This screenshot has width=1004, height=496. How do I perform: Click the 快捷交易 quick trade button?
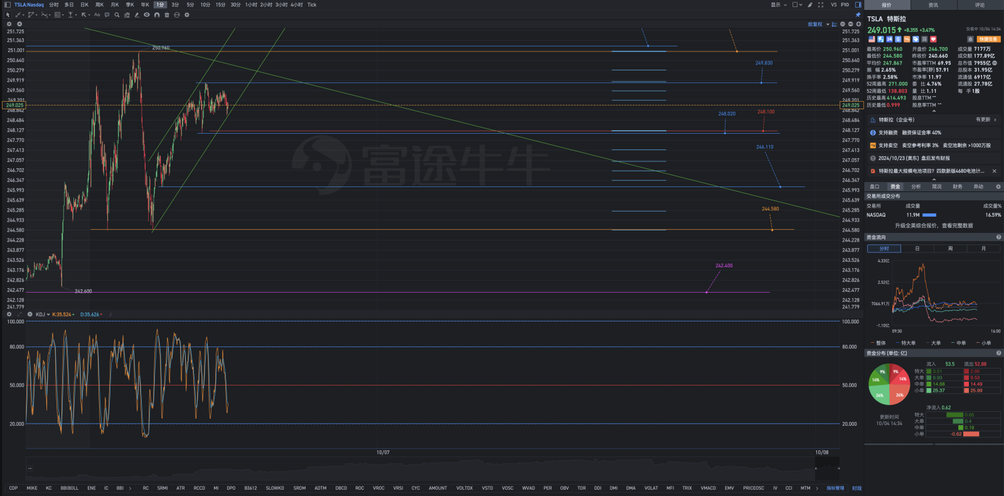pos(989,39)
